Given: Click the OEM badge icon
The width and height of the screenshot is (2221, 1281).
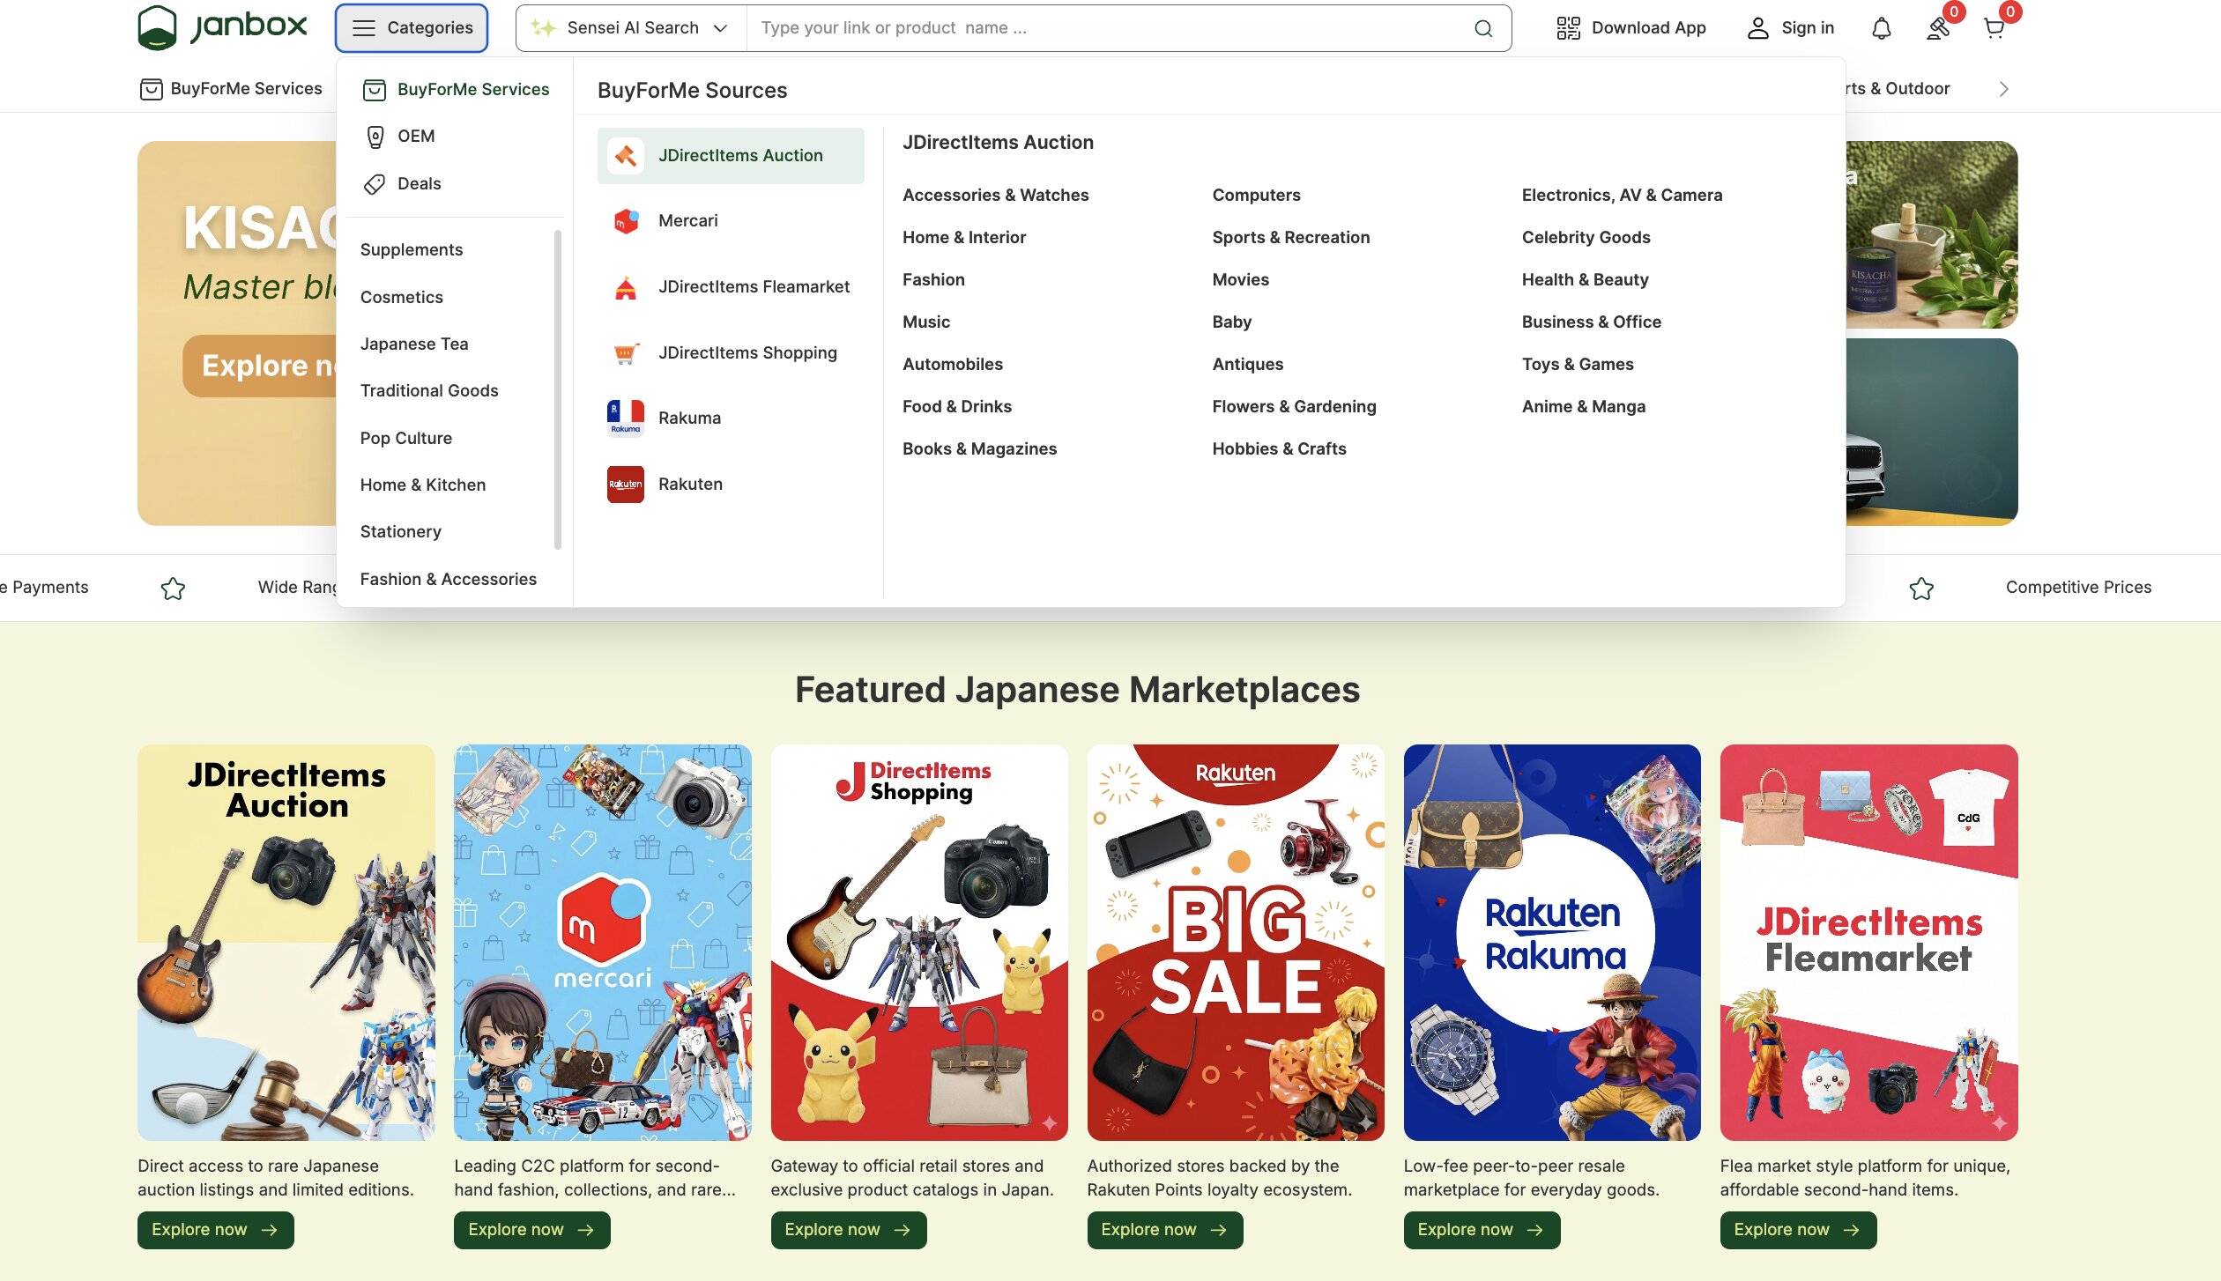Looking at the screenshot, I should pyautogui.click(x=375, y=137).
